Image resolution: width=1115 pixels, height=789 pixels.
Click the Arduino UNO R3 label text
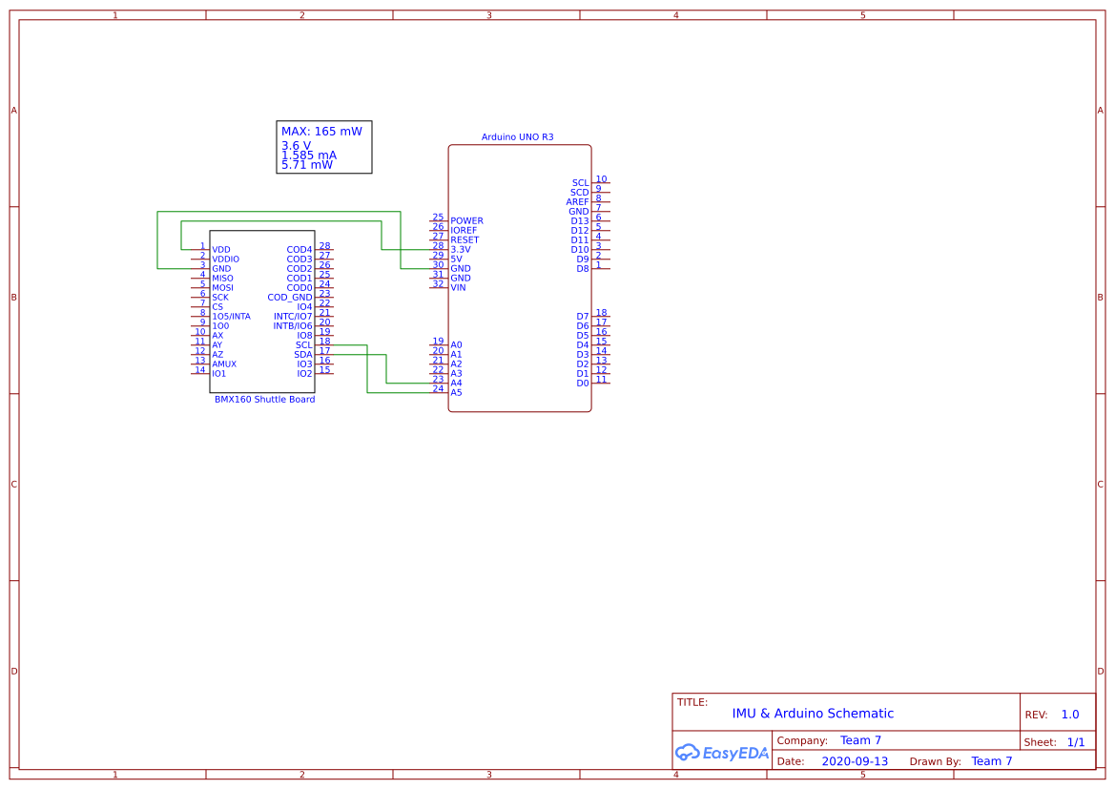[519, 136]
